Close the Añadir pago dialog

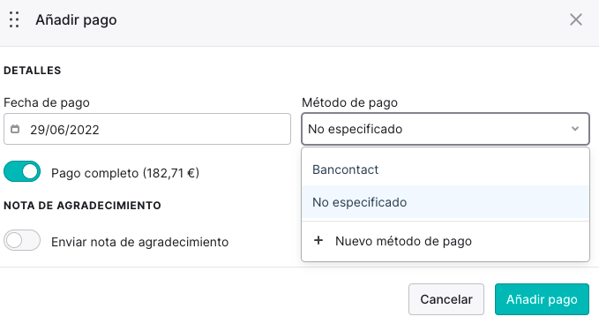coord(576,19)
